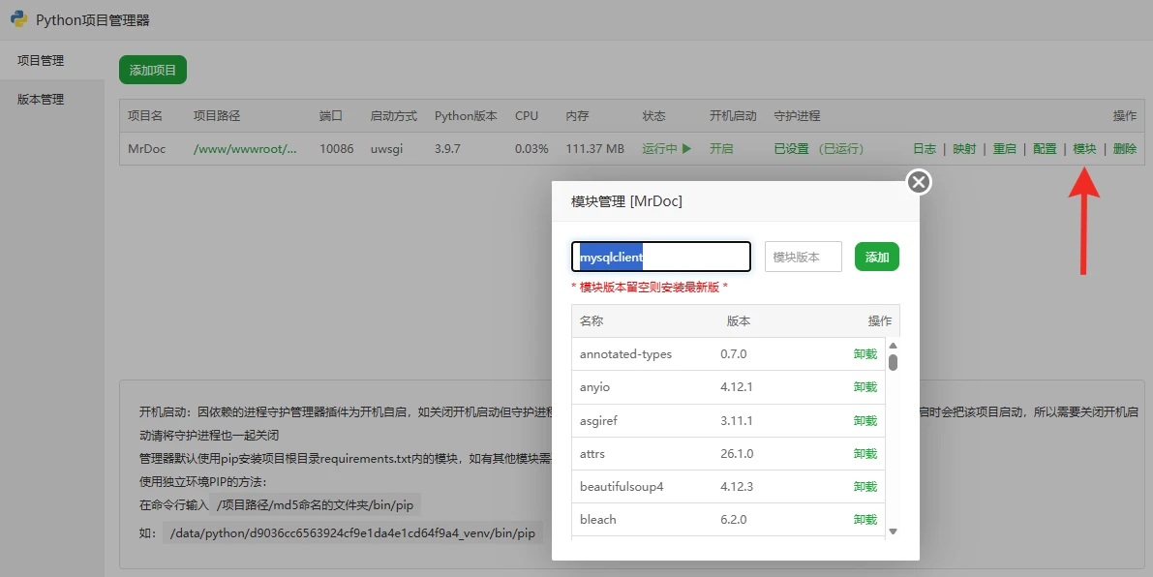The width and height of the screenshot is (1153, 577).
Task: Click the beautifulsoup4 version 4.12.3
Action: click(x=736, y=486)
